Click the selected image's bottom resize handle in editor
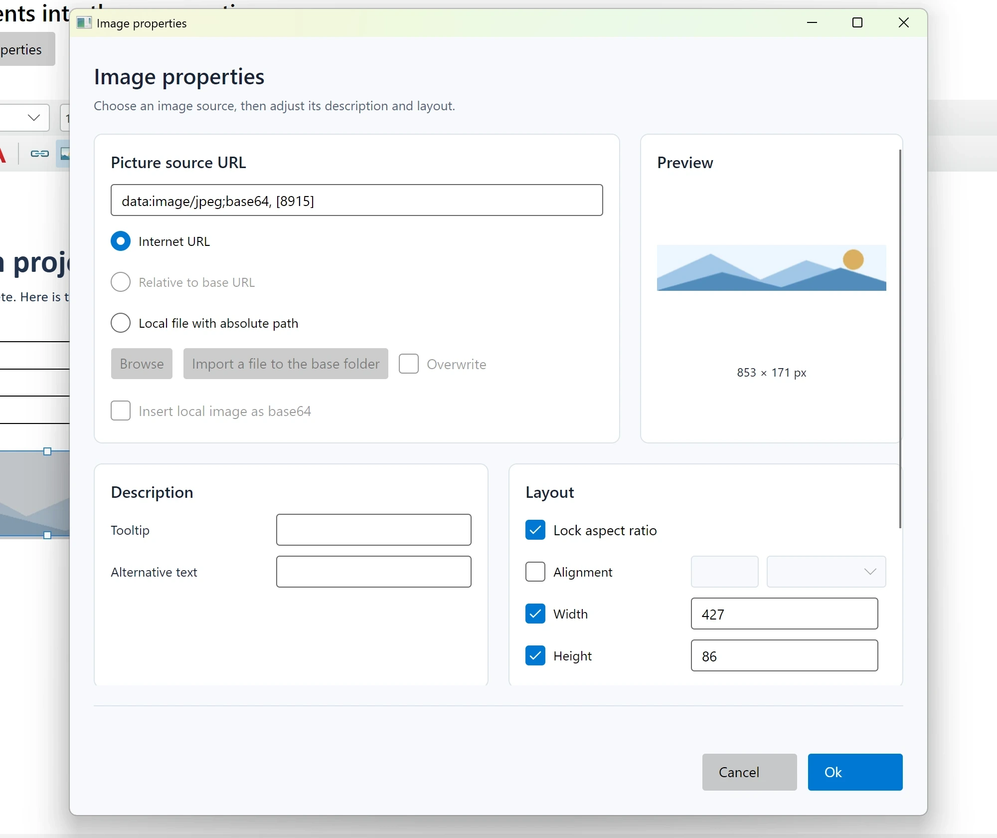Image resolution: width=997 pixels, height=838 pixels. tap(47, 535)
